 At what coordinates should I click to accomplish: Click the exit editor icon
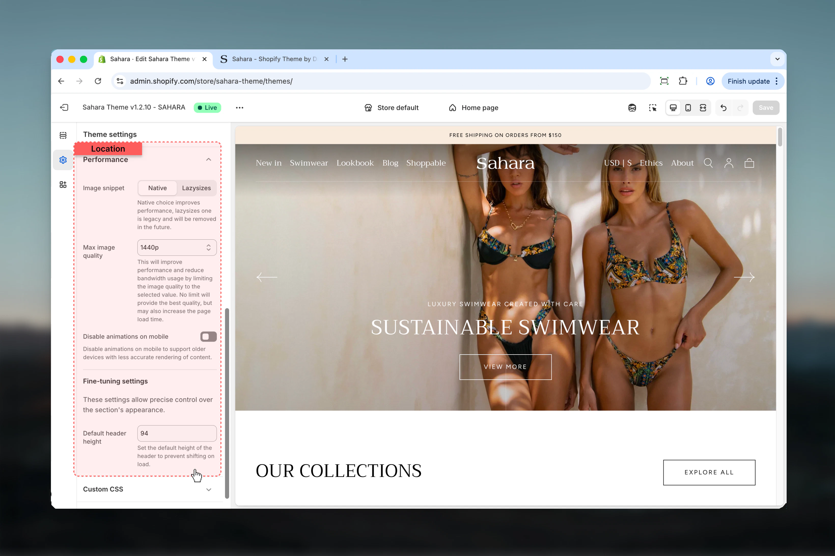coord(64,107)
